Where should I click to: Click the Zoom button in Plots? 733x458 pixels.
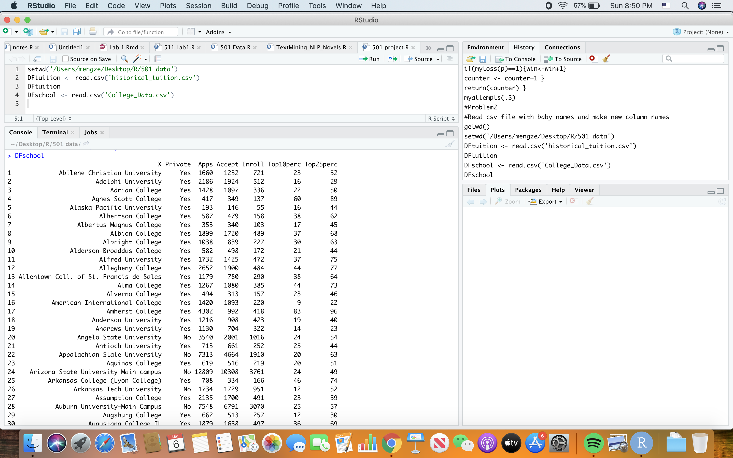pos(508,202)
